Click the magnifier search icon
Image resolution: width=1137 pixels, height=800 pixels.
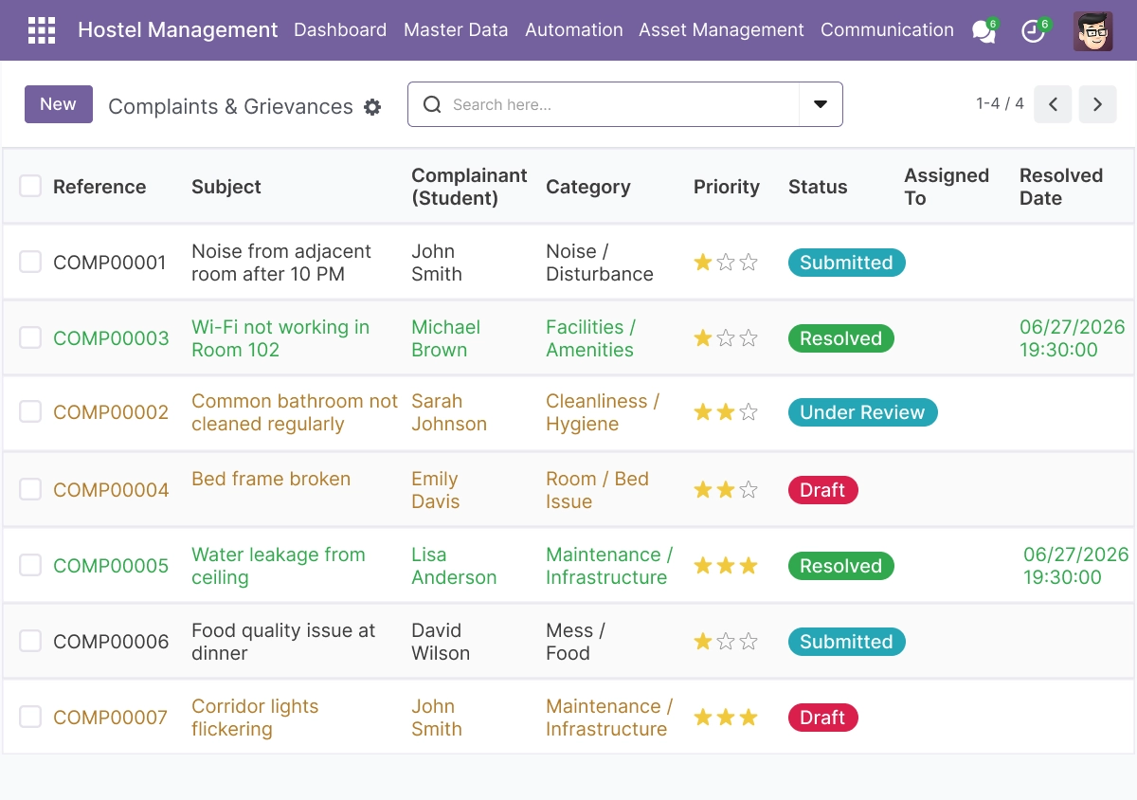pyautogui.click(x=432, y=104)
